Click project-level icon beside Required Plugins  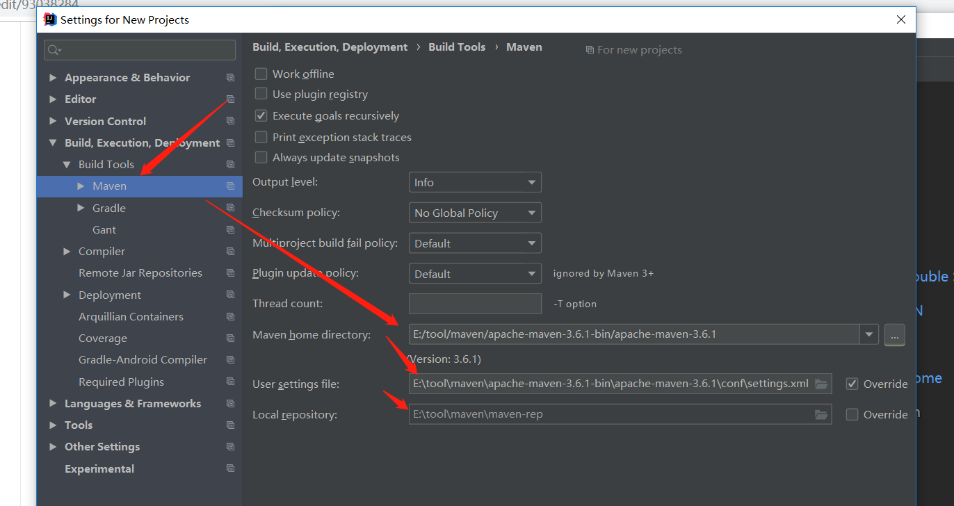pos(230,382)
